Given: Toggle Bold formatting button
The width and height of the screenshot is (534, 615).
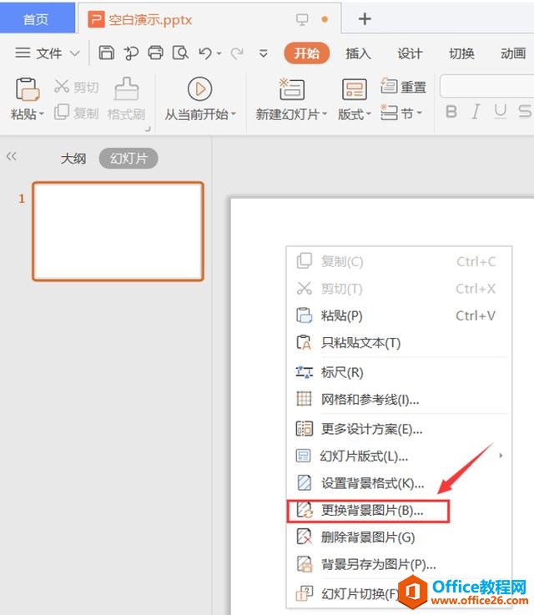Looking at the screenshot, I should tap(451, 112).
